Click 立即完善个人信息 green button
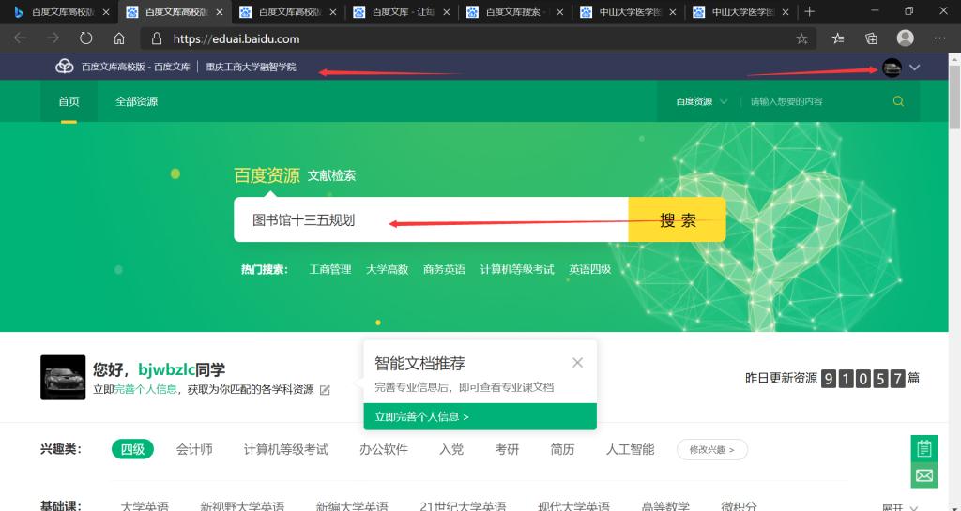 pyautogui.click(x=480, y=416)
